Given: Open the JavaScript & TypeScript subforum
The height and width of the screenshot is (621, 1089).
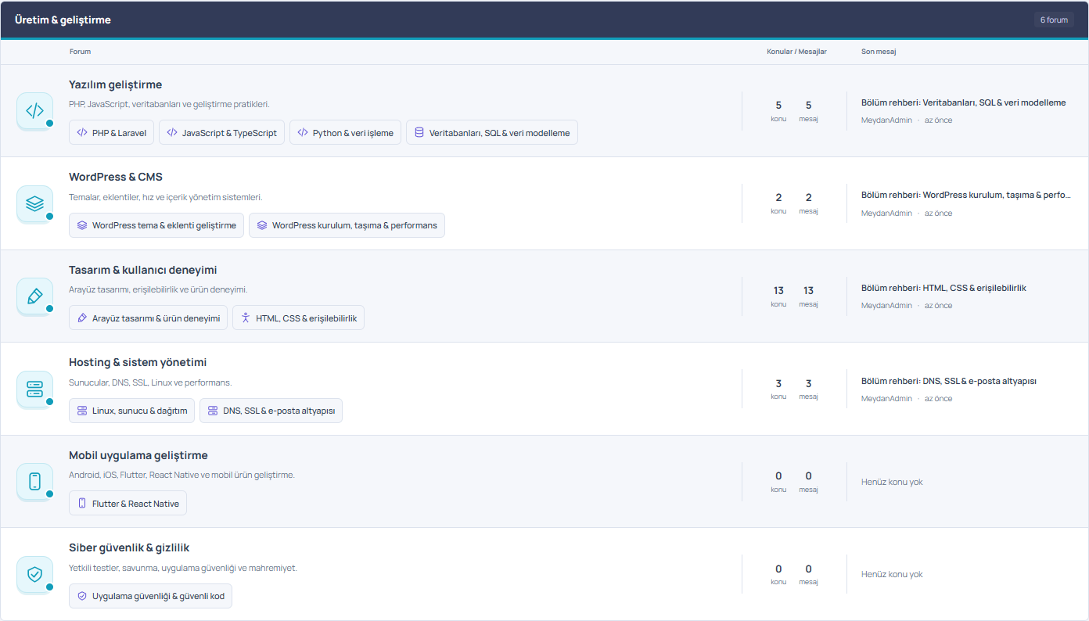Looking at the screenshot, I should click(x=221, y=133).
